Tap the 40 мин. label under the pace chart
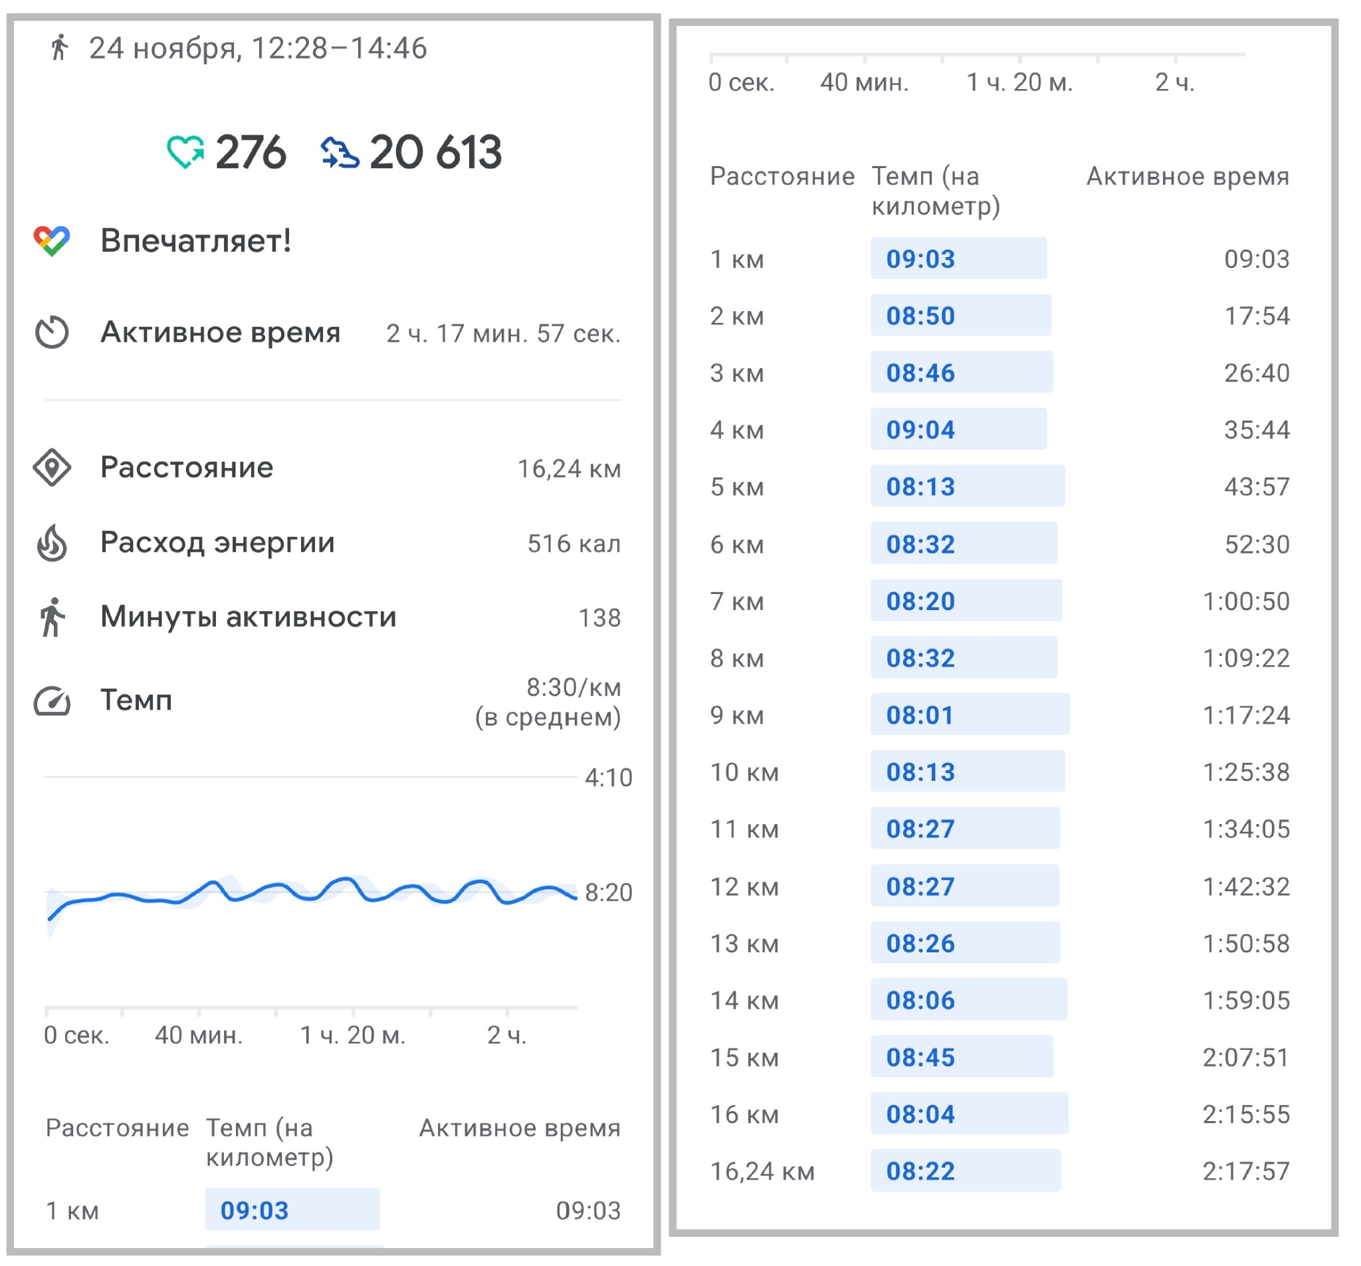 pyautogui.click(x=199, y=1035)
